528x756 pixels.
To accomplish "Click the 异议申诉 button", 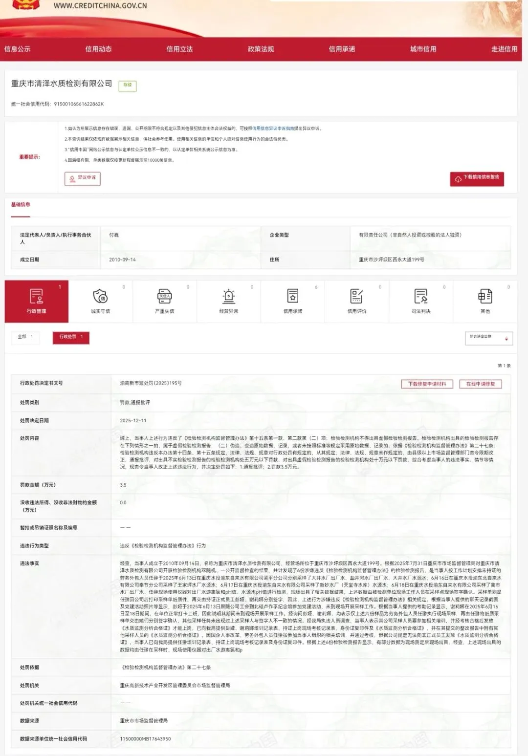I will (83, 178).
